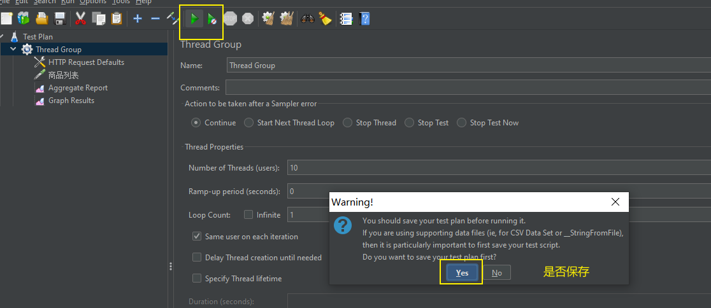
Task: Click the Ramp-up period field
Action: coord(499,191)
